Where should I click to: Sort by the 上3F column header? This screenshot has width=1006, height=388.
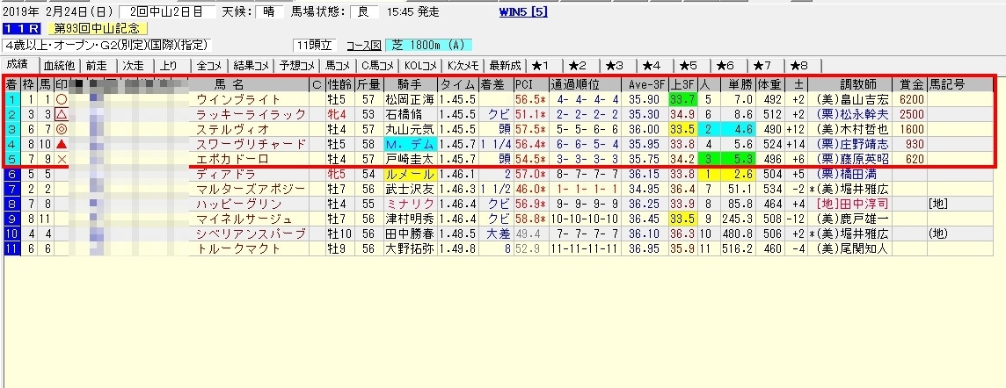(x=682, y=84)
